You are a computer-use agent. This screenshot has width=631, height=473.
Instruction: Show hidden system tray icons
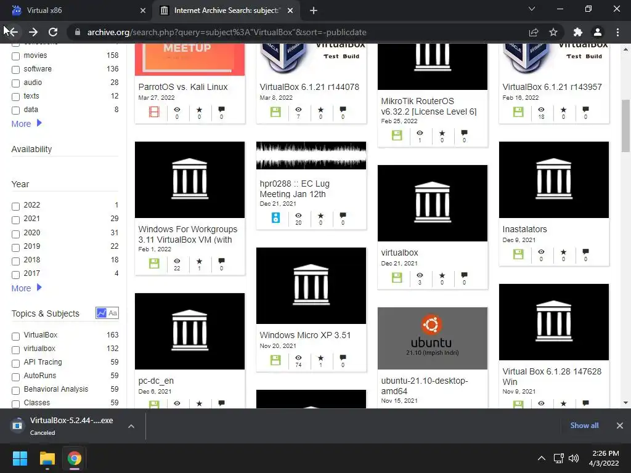point(542,458)
